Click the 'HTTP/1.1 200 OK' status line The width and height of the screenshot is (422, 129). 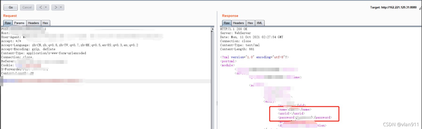[234, 29]
